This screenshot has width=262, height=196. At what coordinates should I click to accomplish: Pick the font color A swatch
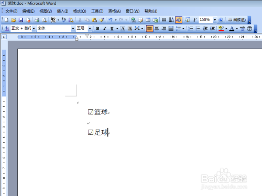point(232,28)
